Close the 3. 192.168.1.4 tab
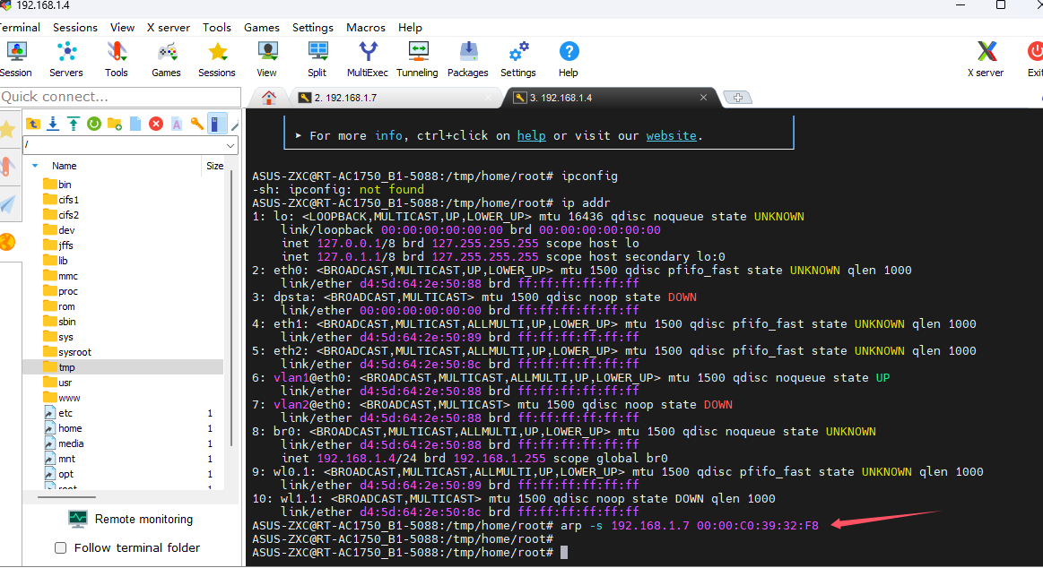This screenshot has height=568, width=1043. [x=703, y=98]
